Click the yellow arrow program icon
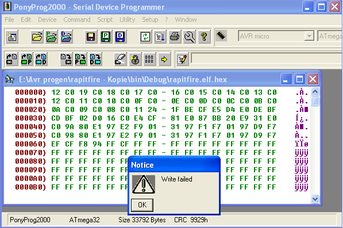 (164, 59)
